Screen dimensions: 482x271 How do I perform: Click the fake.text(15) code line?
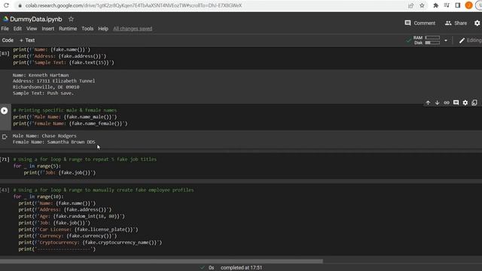pos(63,62)
